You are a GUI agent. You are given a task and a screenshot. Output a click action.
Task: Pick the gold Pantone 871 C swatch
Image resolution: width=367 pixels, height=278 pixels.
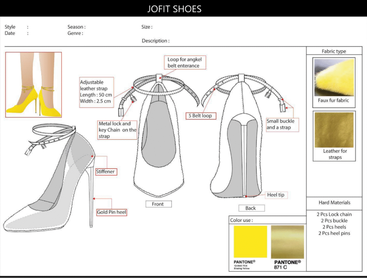[x=287, y=242]
